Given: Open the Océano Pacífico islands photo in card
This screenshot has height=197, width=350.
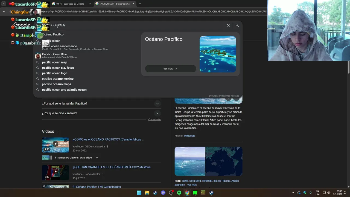Looking at the screenshot, I should (x=218, y=54).
